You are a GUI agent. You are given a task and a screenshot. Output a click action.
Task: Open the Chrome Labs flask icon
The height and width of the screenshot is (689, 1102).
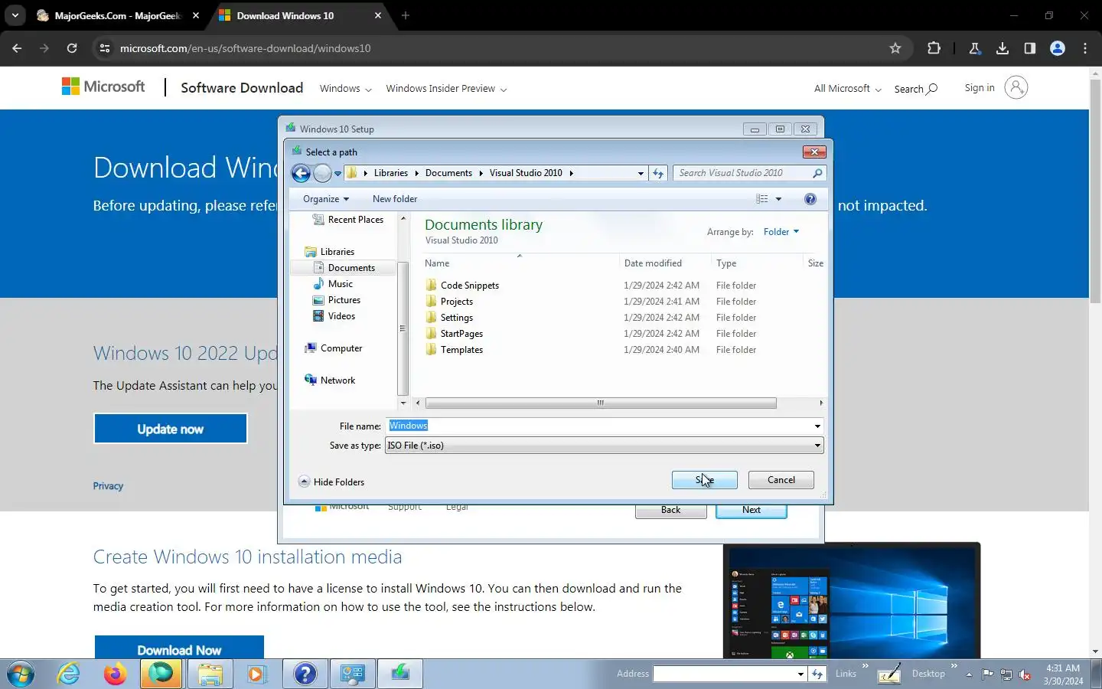coord(975,48)
